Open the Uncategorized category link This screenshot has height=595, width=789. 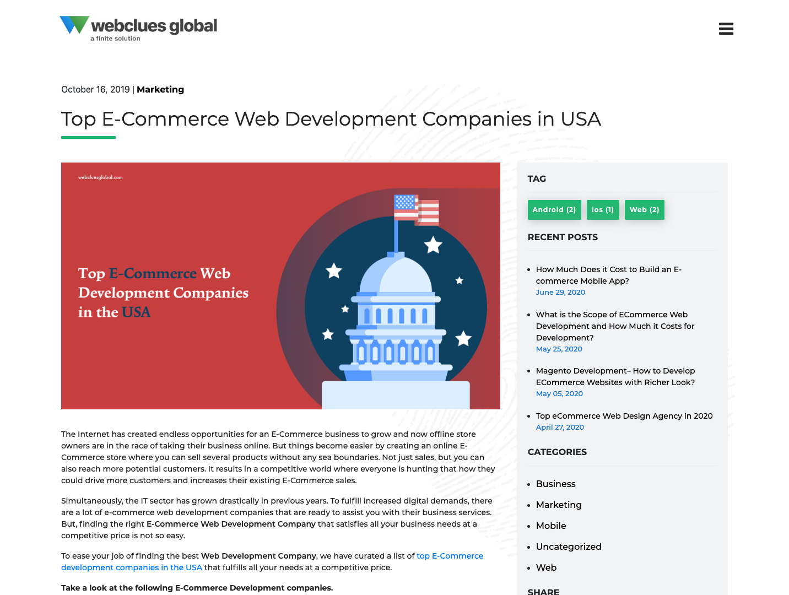[569, 547]
